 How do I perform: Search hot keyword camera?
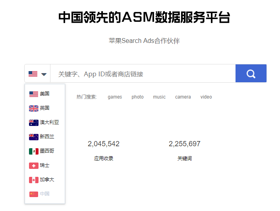click(183, 97)
